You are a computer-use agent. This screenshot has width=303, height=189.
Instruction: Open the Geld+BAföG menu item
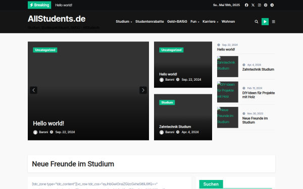tap(177, 22)
